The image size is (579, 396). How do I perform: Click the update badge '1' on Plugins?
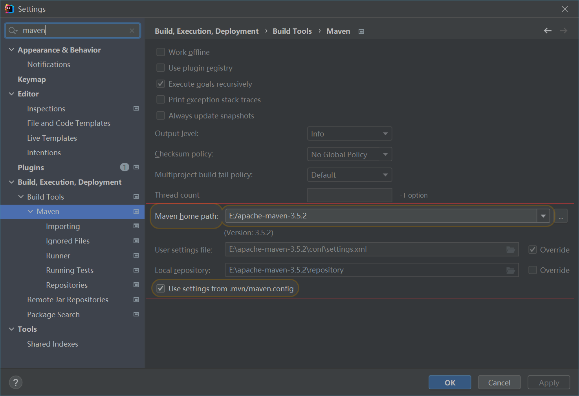125,167
